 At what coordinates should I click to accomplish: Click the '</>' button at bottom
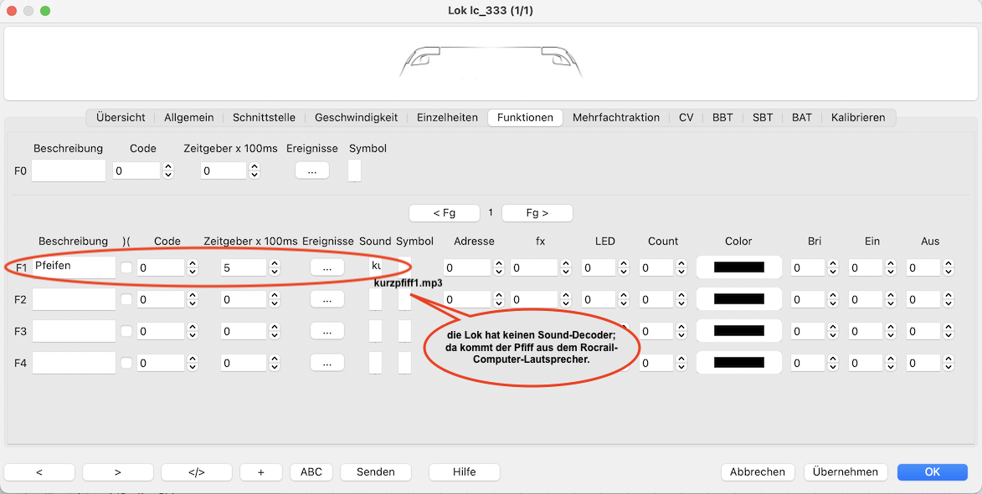(x=196, y=472)
